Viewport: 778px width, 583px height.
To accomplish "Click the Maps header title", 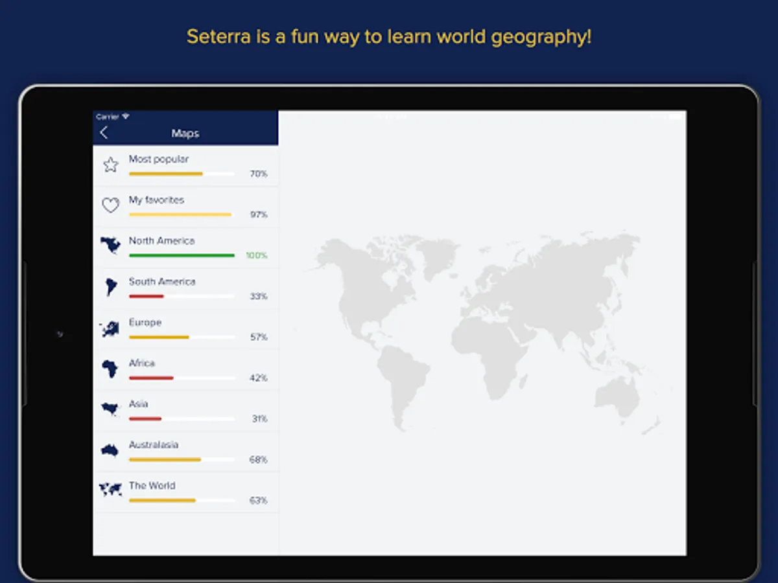I will pyautogui.click(x=185, y=133).
